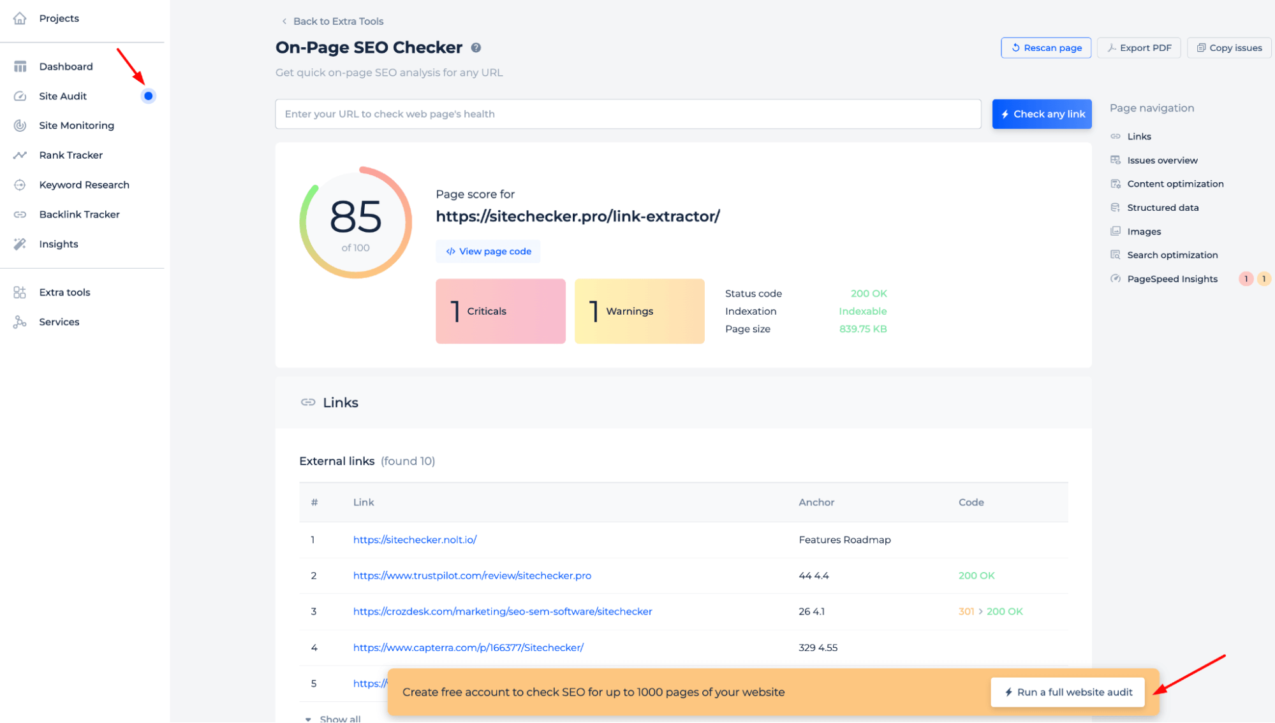The height and width of the screenshot is (723, 1275).
Task: Open the trustpilot.com review link
Action: pos(472,575)
